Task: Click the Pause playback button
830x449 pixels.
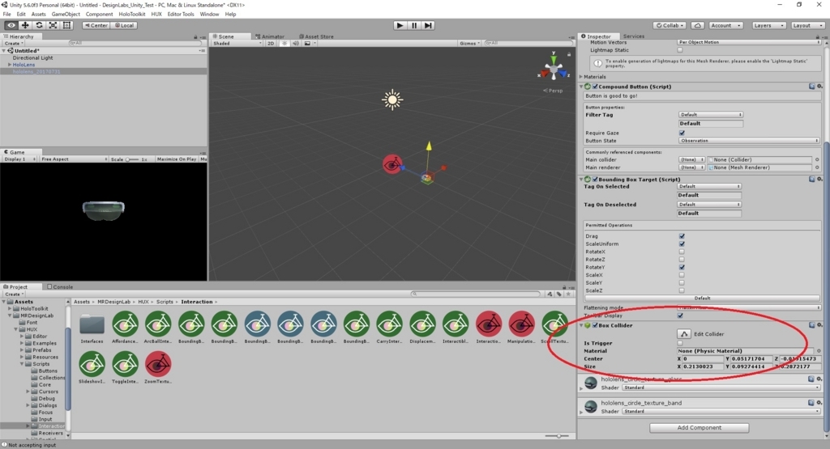Action: 414,25
